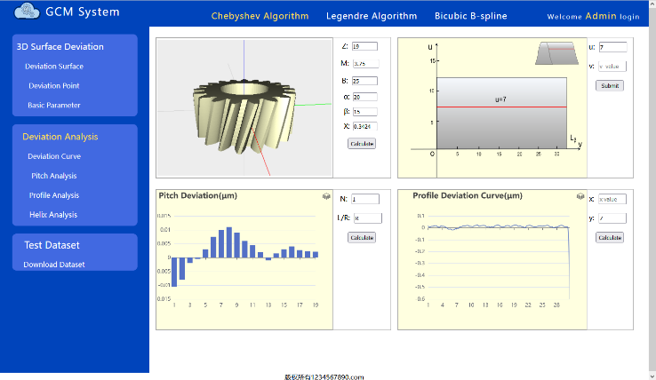656x380 pixels.
Task: Go to Helix Analysis in sidebar
Action: click(54, 215)
